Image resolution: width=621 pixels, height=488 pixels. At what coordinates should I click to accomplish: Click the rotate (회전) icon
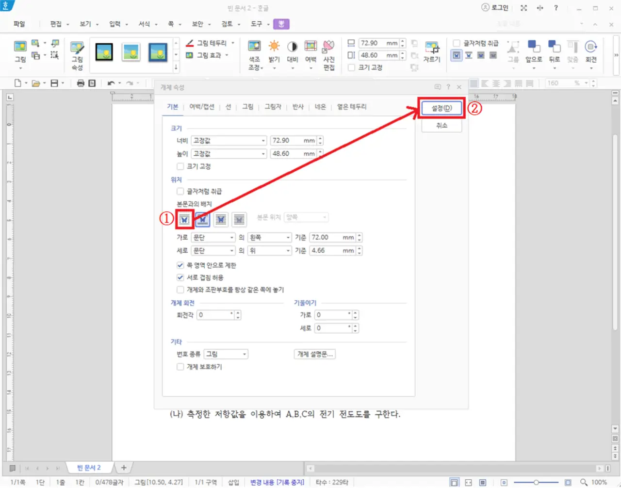pyautogui.click(x=591, y=51)
